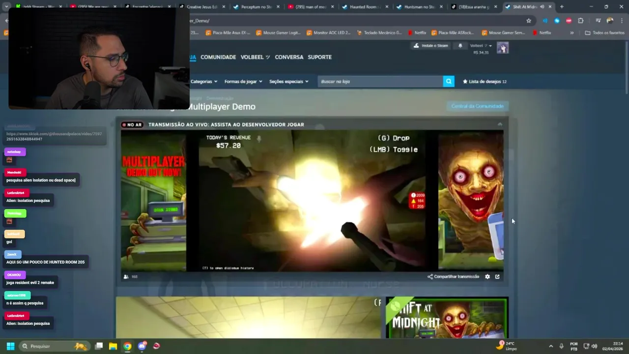Image resolution: width=629 pixels, height=354 pixels.
Task: Click the volume icon in system tray
Action: (x=594, y=346)
